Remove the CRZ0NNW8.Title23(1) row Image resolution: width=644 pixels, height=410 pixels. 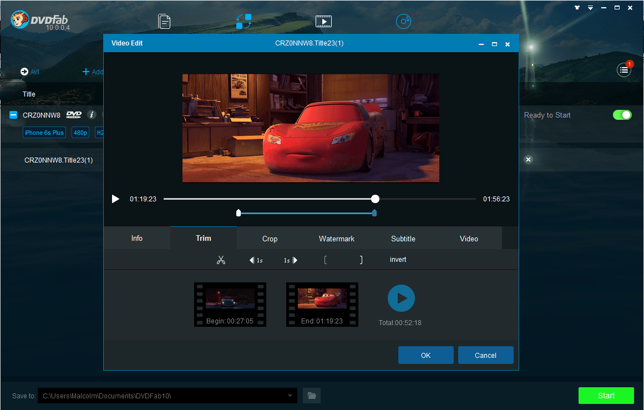click(529, 159)
